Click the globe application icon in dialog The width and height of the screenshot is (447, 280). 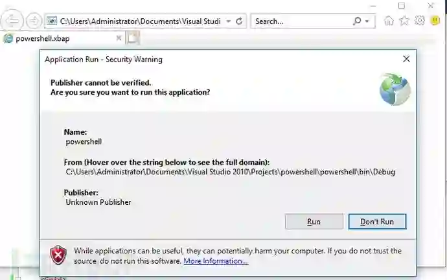click(x=395, y=89)
